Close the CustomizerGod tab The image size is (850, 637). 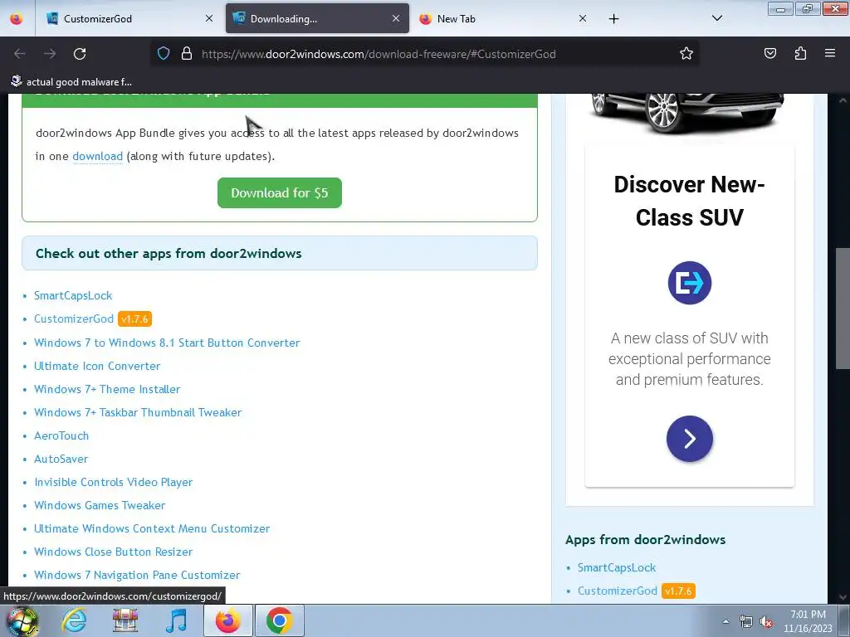click(209, 18)
